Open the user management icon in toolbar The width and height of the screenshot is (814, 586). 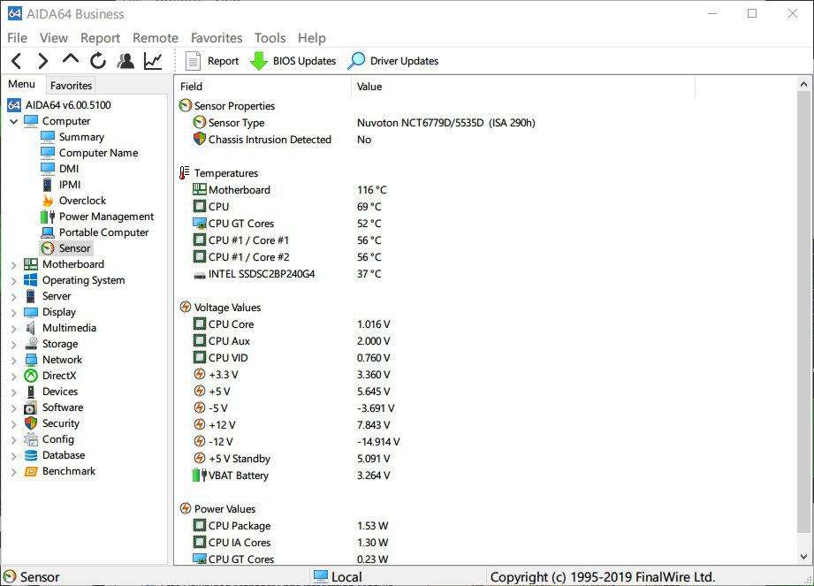(x=126, y=61)
